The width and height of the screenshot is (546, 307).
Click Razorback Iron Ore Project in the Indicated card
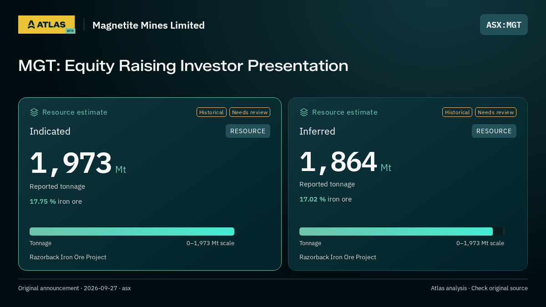pos(68,257)
